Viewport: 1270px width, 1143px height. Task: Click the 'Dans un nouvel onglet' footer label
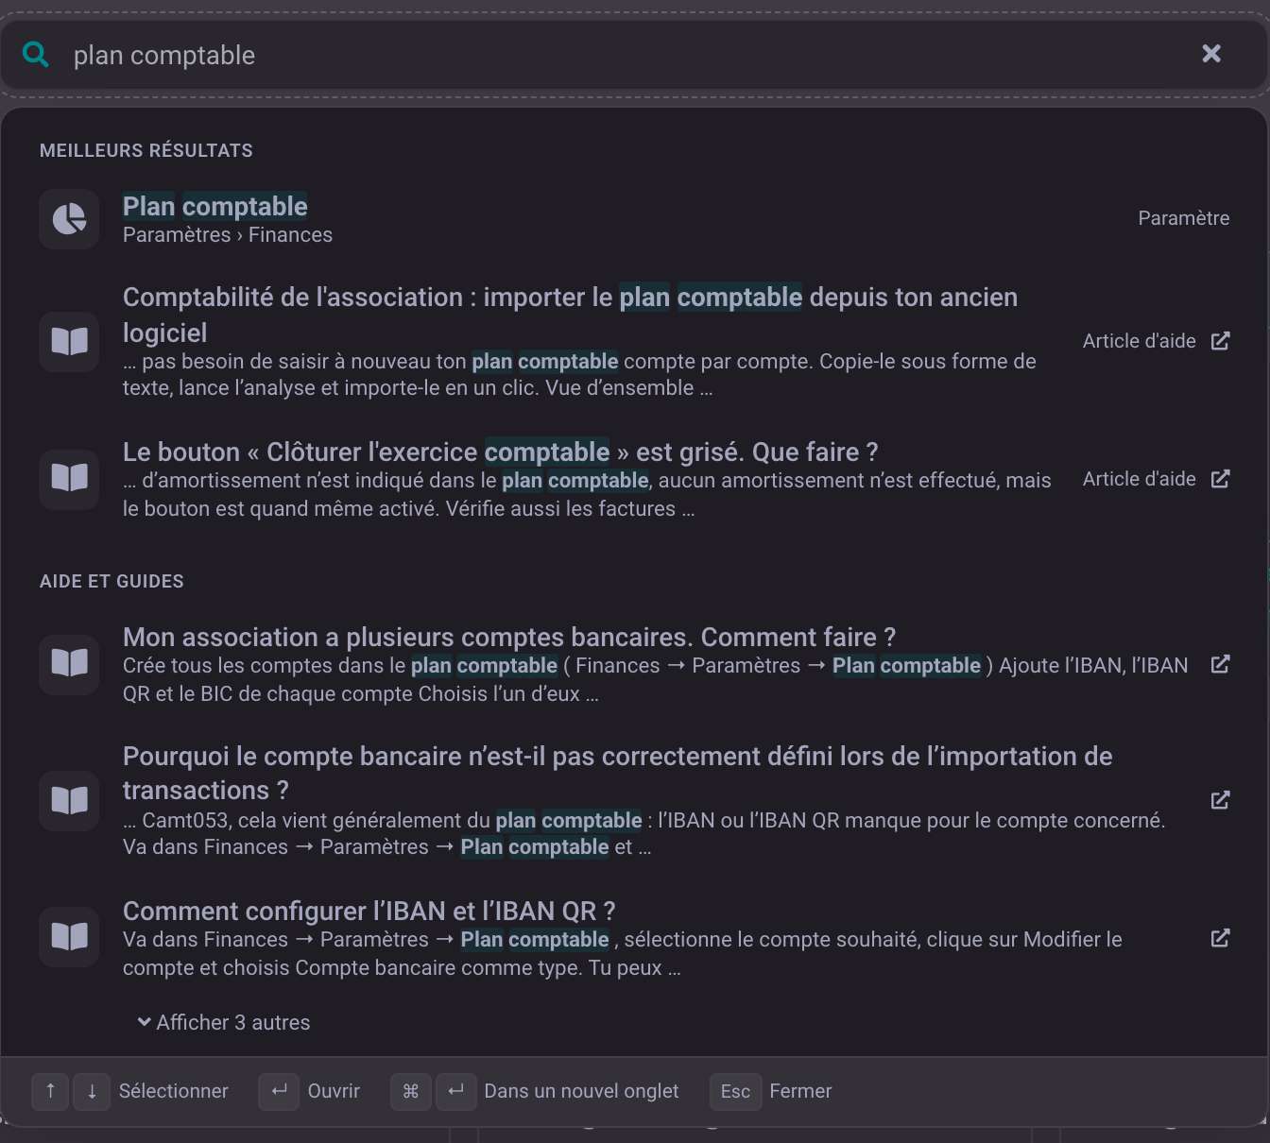581,1091
